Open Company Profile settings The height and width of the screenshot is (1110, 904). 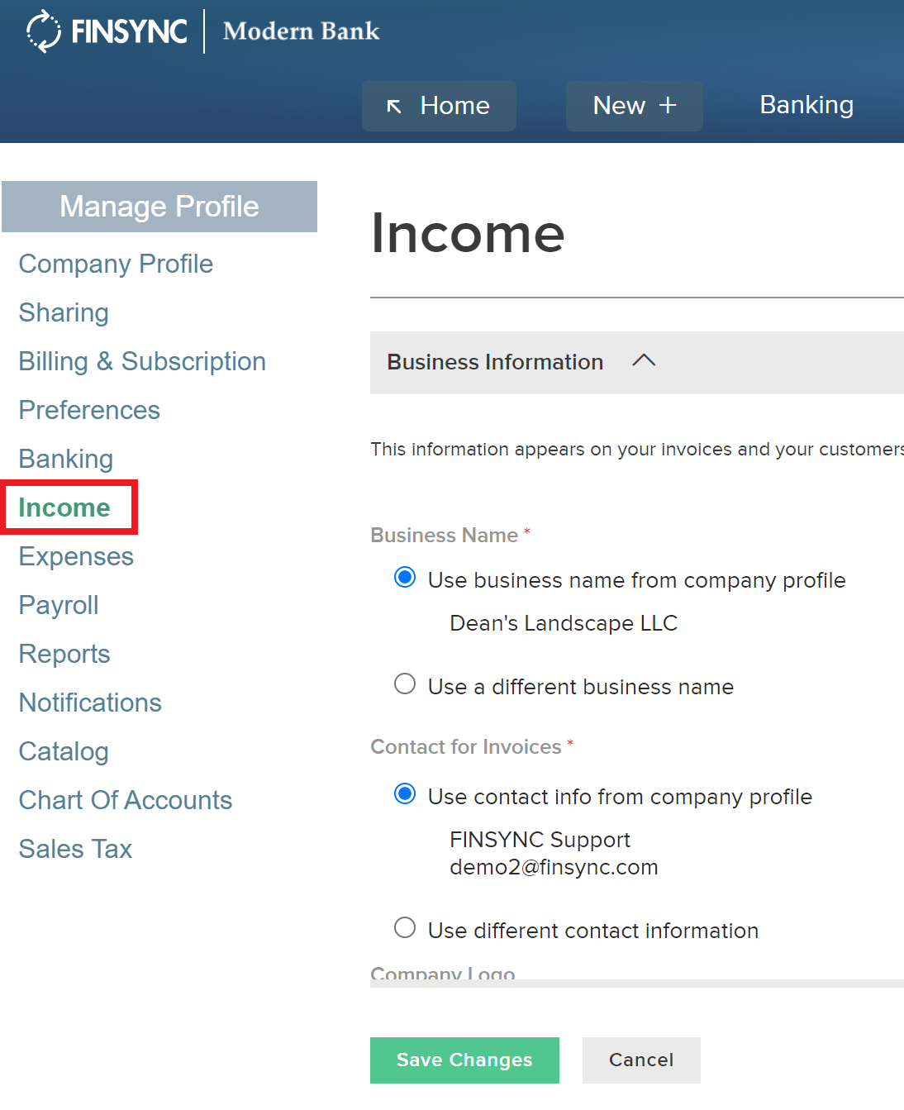click(116, 264)
